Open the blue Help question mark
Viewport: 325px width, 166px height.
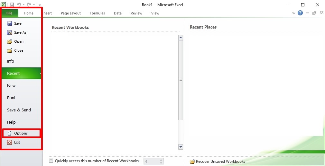click(300, 13)
